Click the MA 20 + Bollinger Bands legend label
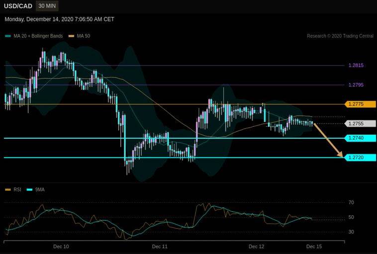 pos(38,36)
